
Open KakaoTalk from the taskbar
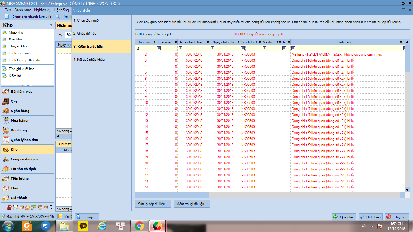[83, 226]
